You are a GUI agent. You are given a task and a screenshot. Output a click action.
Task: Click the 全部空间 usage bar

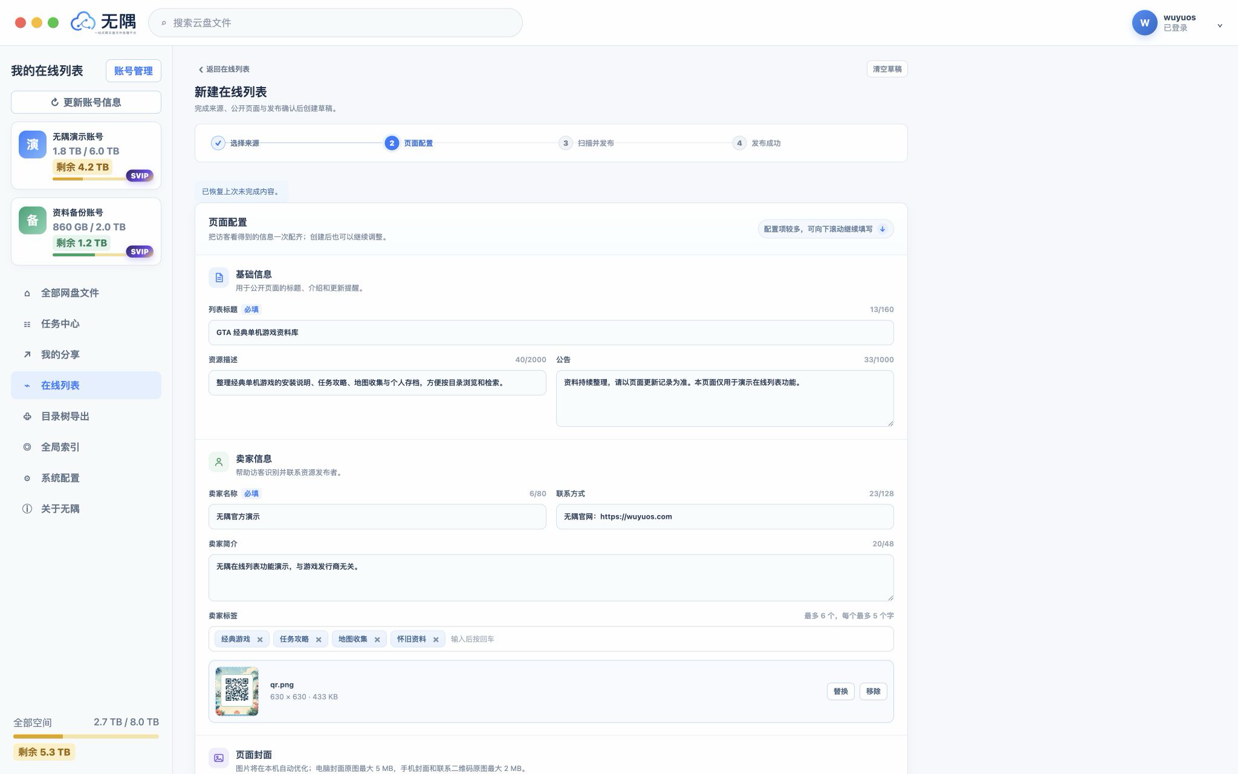point(86,737)
